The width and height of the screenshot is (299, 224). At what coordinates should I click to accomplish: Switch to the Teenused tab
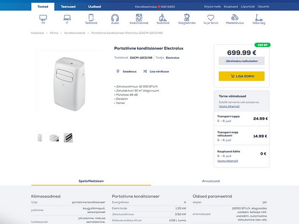click(x=68, y=6)
